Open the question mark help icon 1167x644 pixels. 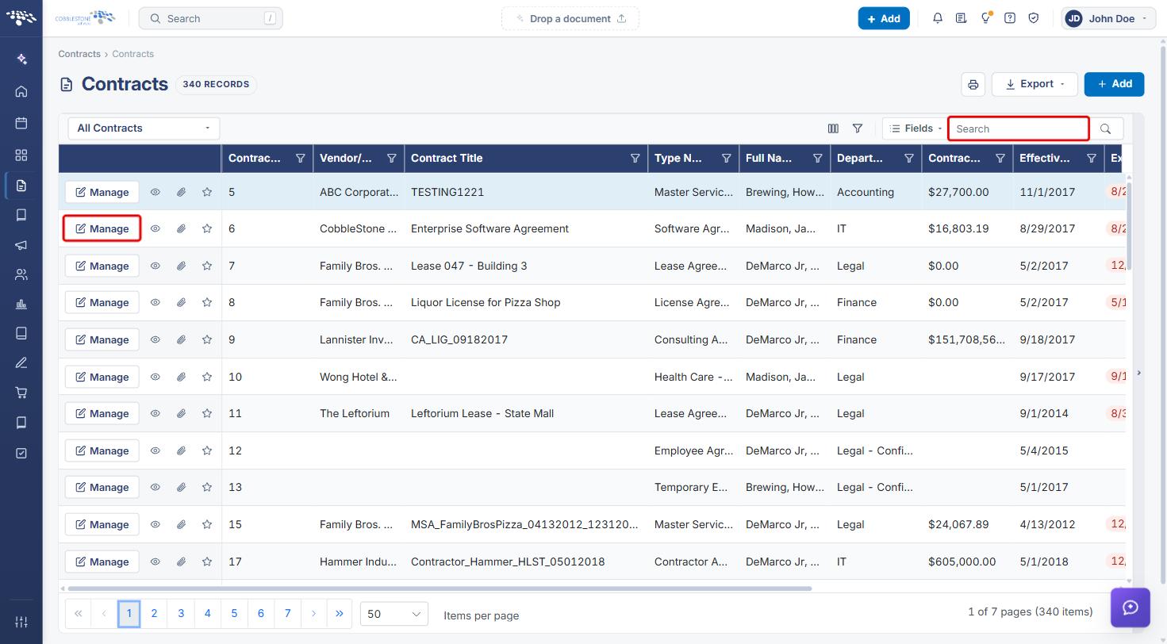(x=1010, y=18)
